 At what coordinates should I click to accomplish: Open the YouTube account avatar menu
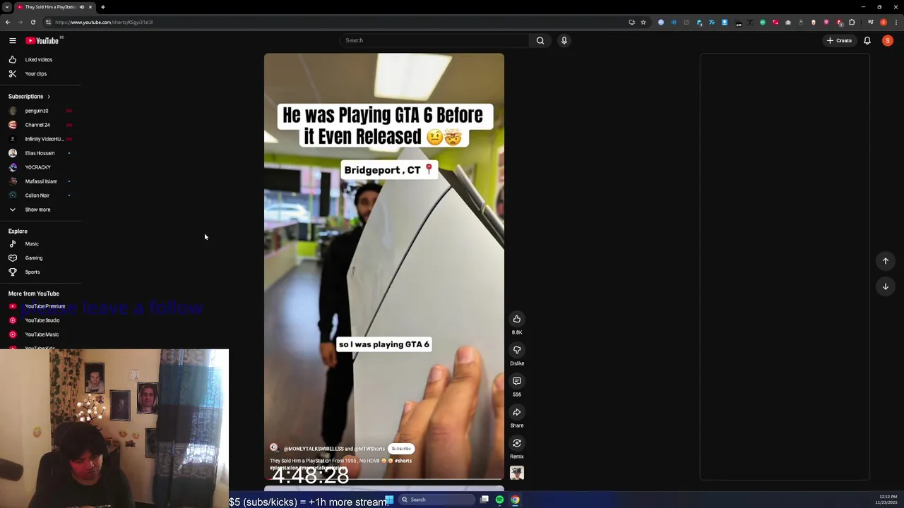[x=888, y=40]
